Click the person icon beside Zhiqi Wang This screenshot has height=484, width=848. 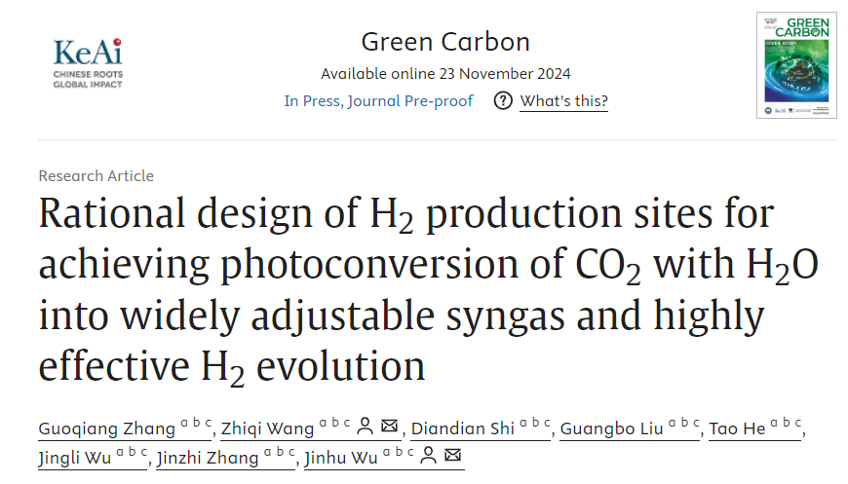click(x=366, y=427)
